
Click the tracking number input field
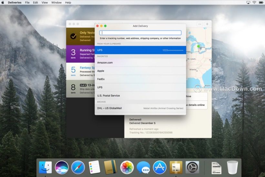(x=140, y=33)
